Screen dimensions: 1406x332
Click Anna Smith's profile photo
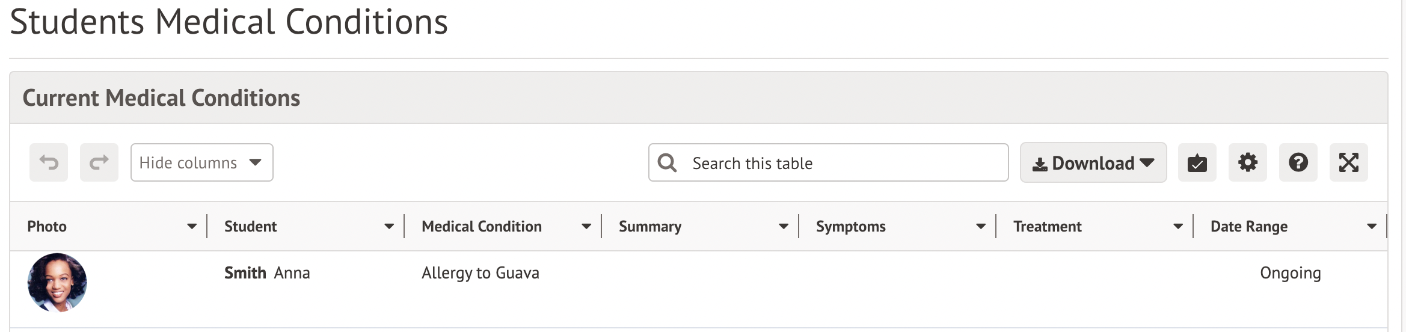pyautogui.click(x=57, y=283)
